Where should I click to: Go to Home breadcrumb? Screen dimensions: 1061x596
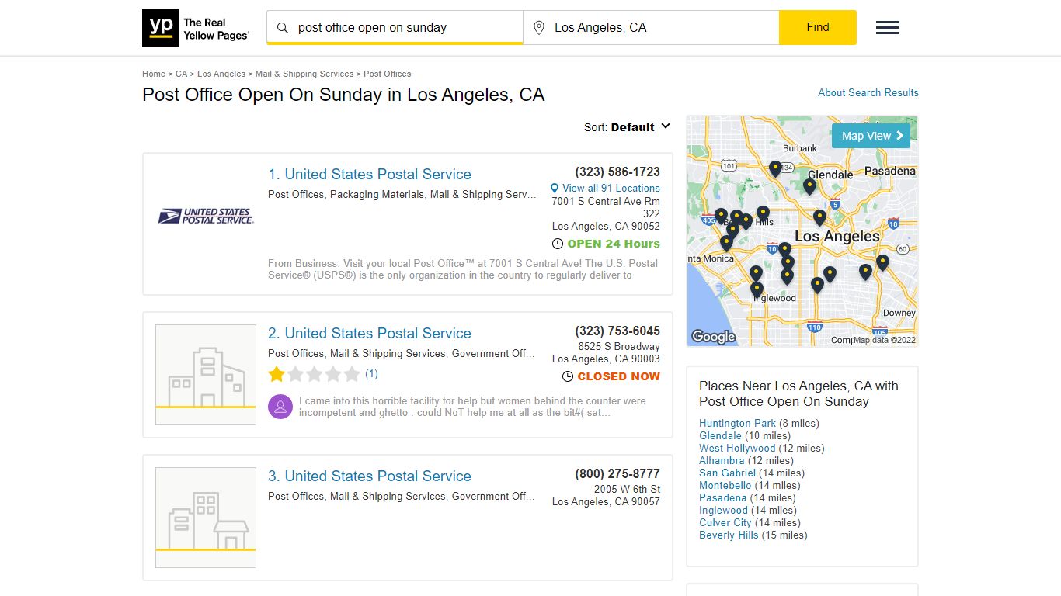pos(154,74)
